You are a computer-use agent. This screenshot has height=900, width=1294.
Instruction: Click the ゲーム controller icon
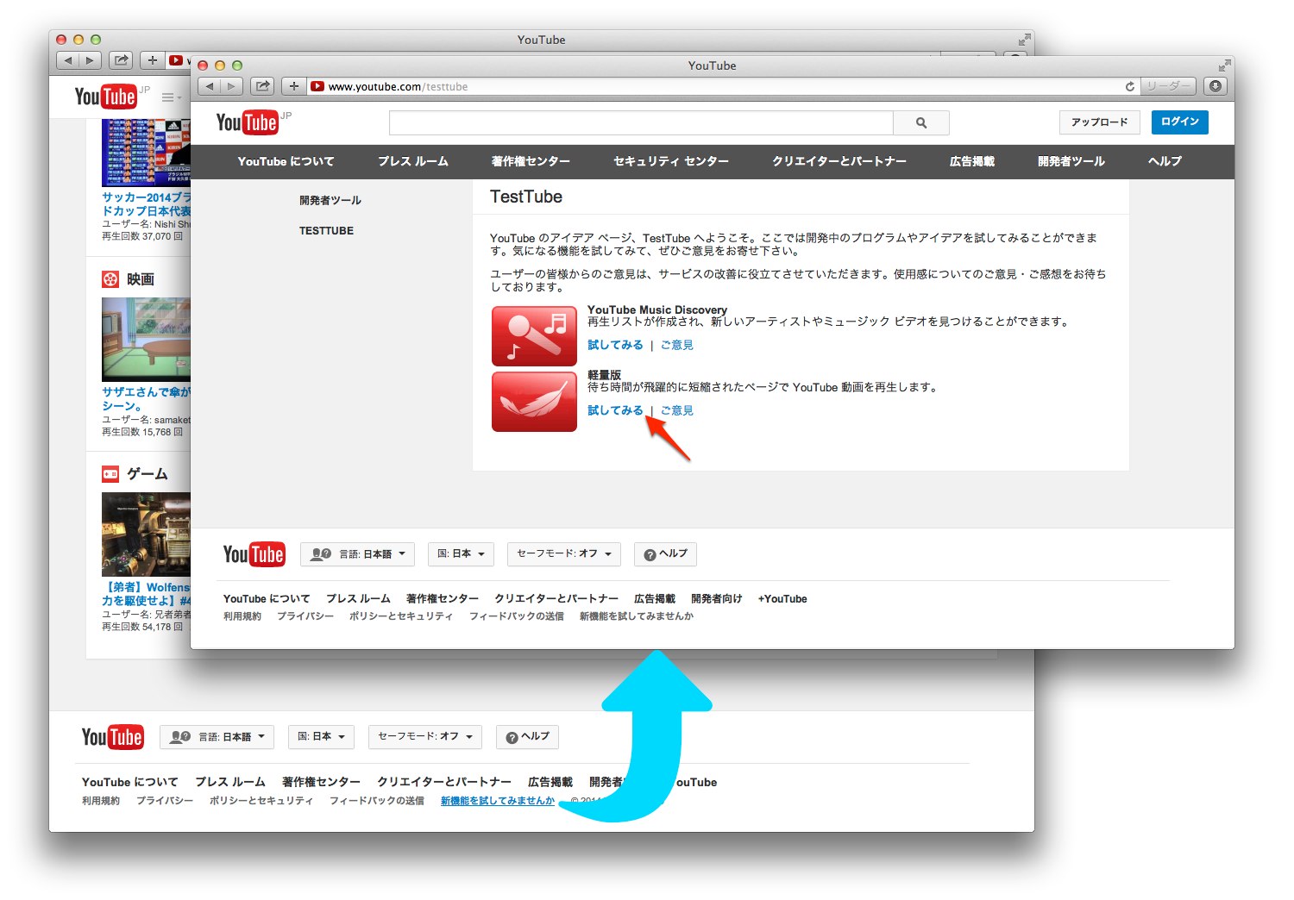point(110,474)
